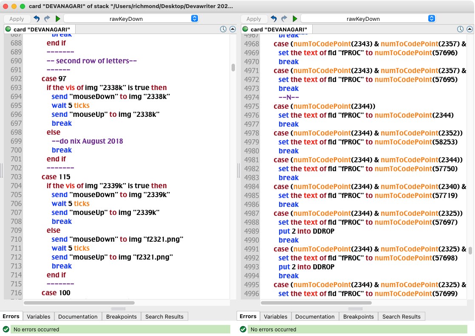
Task: Click the redo arrow in left editor pane
Action: click(47, 19)
